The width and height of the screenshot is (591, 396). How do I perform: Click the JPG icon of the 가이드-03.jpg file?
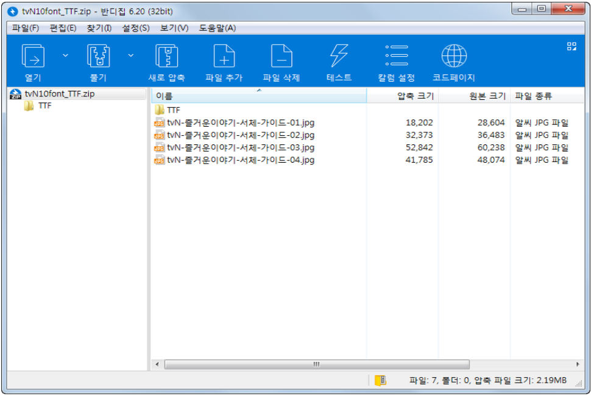coord(160,147)
